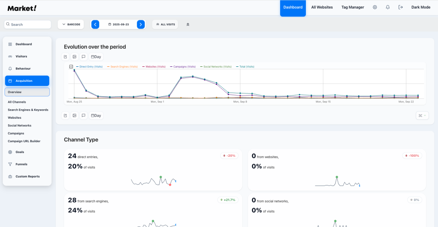Open annotations icon above the evolution chart

[83, 57]
